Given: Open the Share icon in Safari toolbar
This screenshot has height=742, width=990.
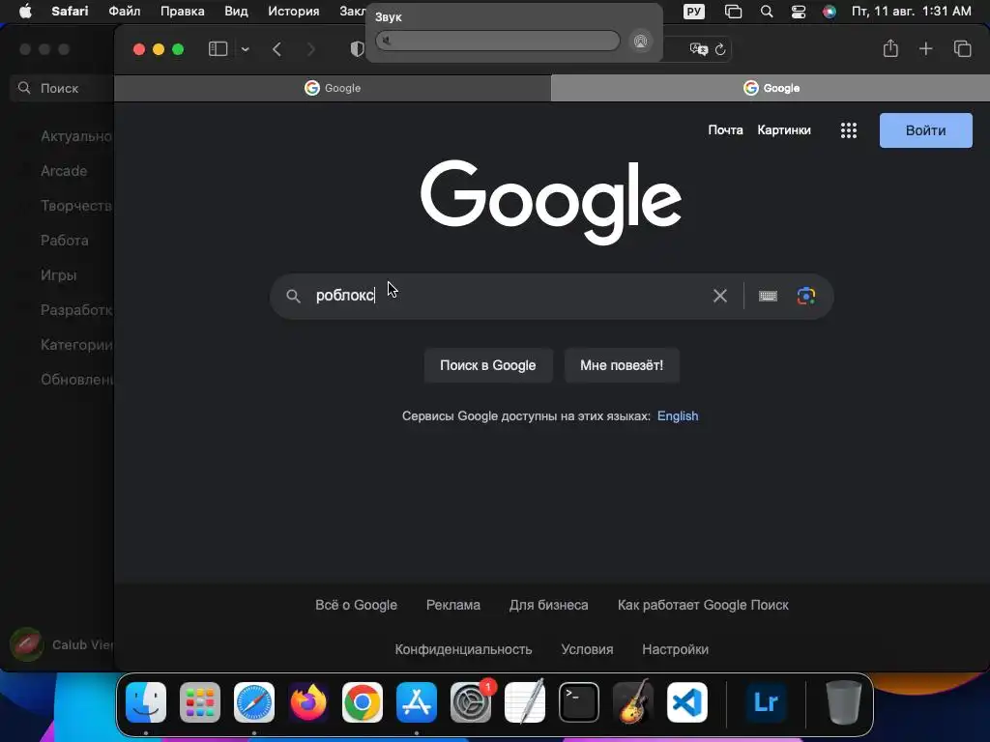Looking at the screenshot, I should tap(890, 48).
